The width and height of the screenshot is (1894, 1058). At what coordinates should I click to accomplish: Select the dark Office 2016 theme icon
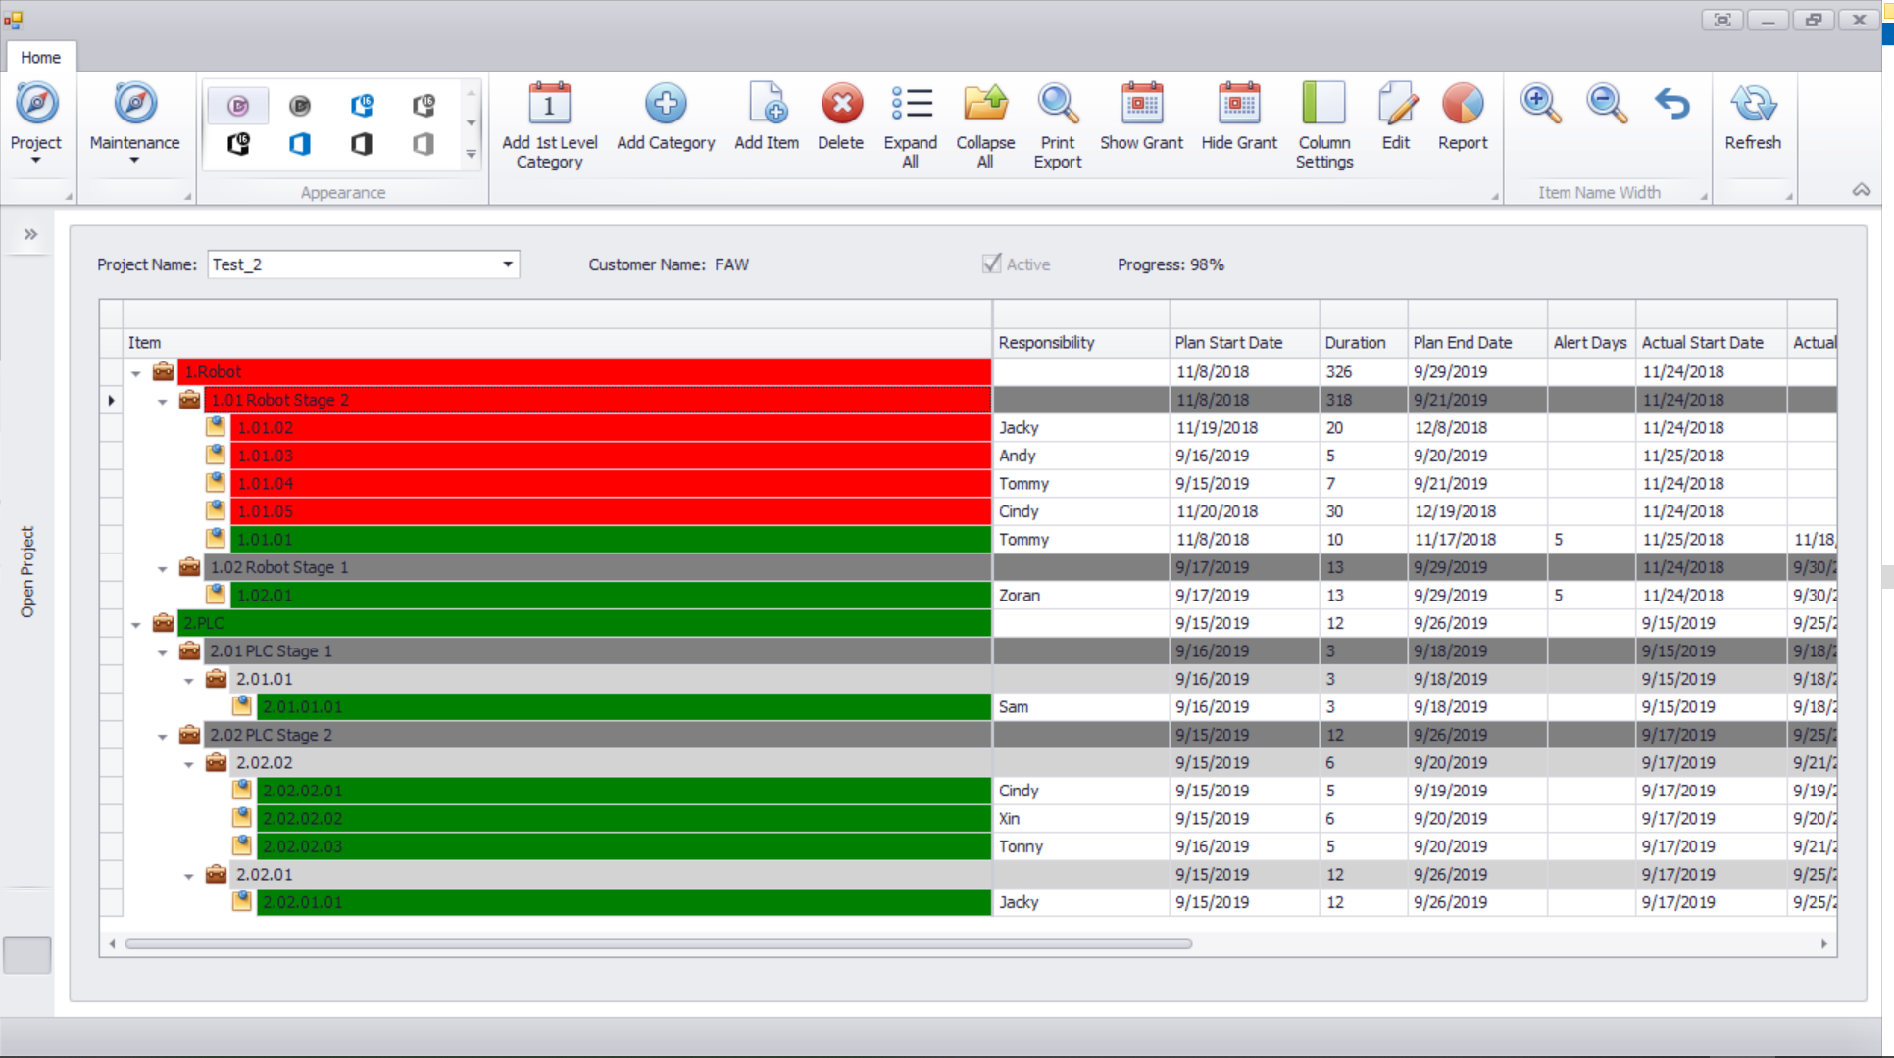click(424, 105)
